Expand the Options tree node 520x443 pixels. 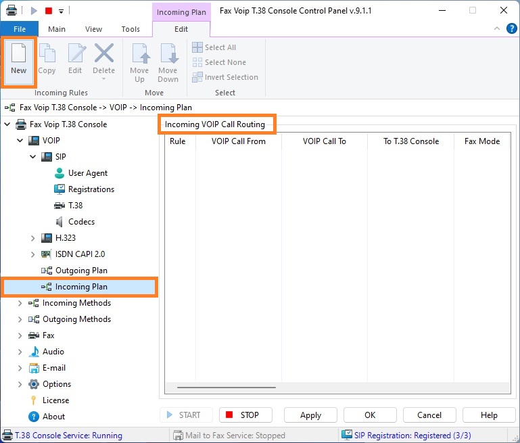coord(20,384)
